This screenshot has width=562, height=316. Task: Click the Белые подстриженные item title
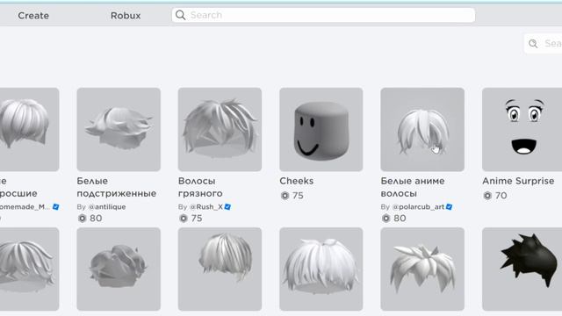(x=117, y=187)
